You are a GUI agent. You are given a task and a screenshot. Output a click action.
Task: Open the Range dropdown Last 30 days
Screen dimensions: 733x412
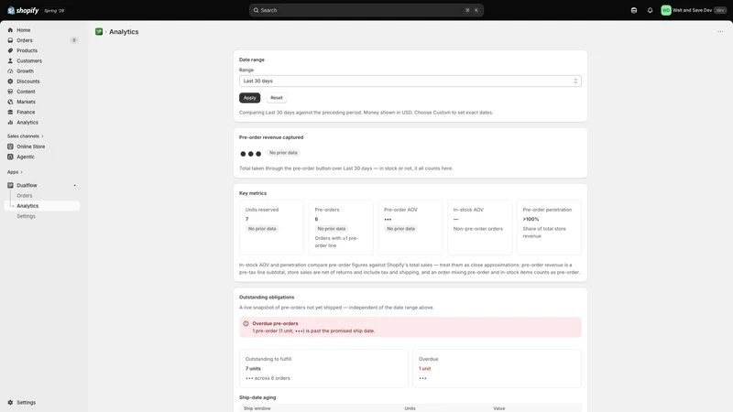coord(410,81)
